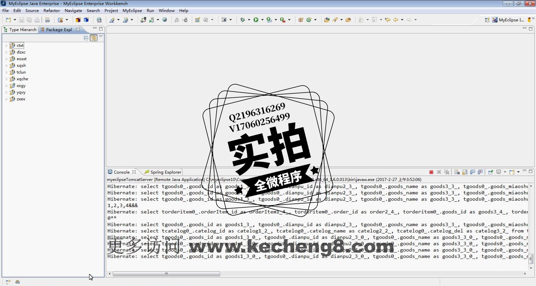
Task: Open the Navigate menu
Action: pyautogui.click(x=73, y=10)
